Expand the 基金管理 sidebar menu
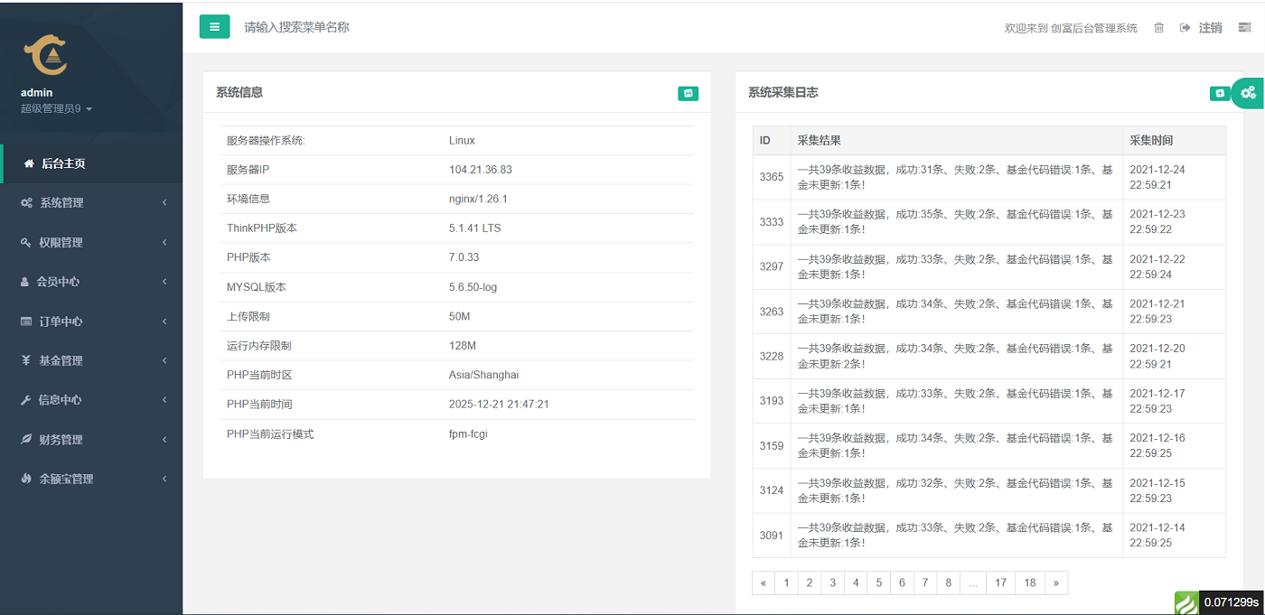The height and width of the screenshot is (615, 1265). 90,360
